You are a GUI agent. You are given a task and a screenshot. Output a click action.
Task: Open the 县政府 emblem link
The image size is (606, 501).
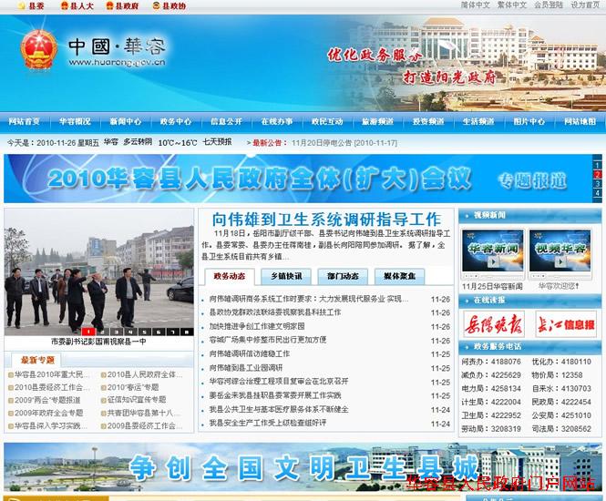(122, 5)
